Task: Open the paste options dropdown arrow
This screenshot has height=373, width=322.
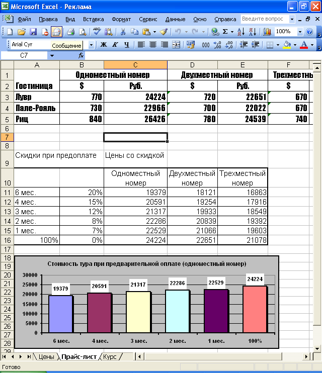Action: tap(154, 32)
